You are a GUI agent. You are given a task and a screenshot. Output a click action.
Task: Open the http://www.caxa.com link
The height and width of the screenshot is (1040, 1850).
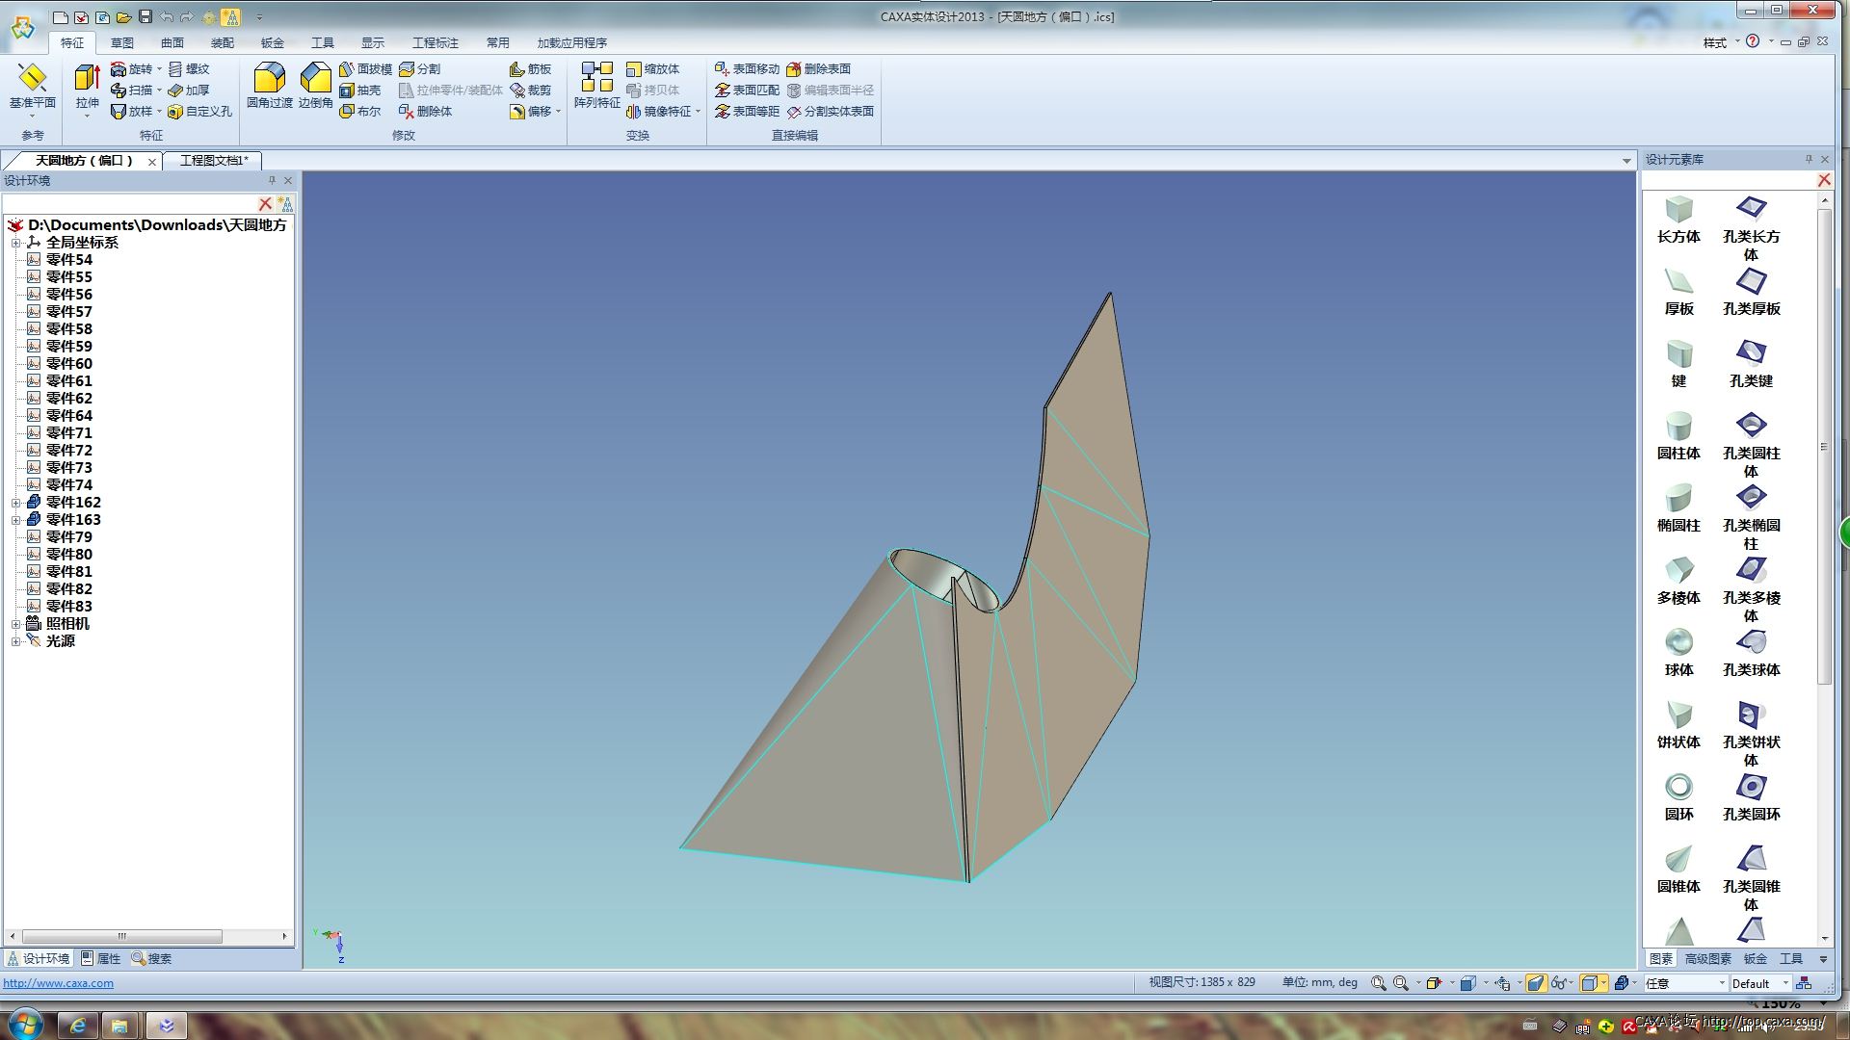pos(58,983)
